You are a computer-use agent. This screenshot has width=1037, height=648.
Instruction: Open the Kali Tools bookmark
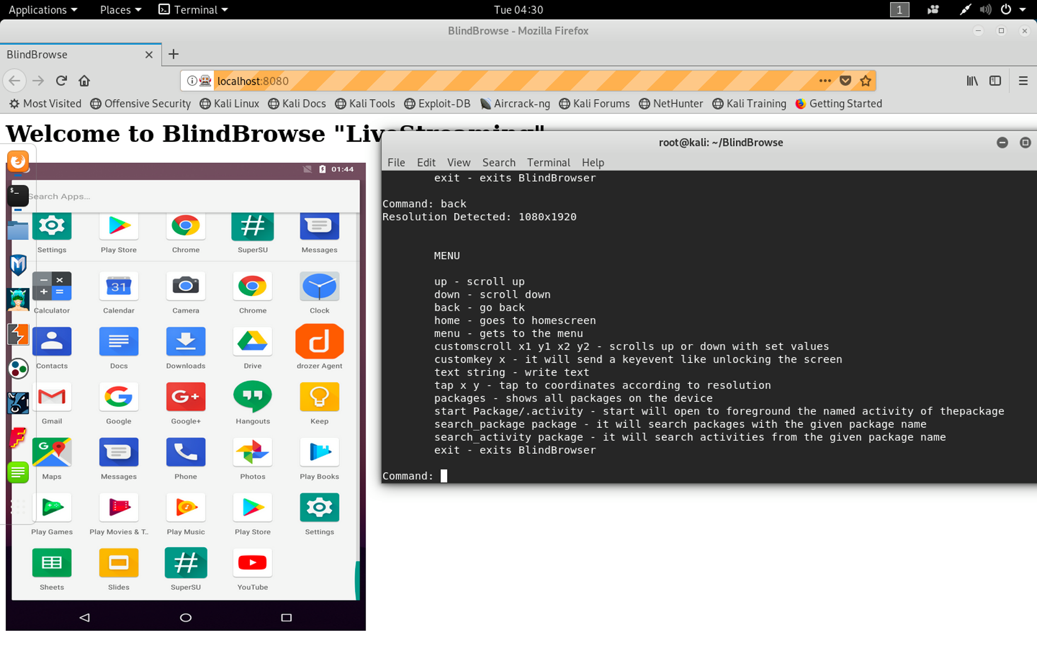(365, 104)
